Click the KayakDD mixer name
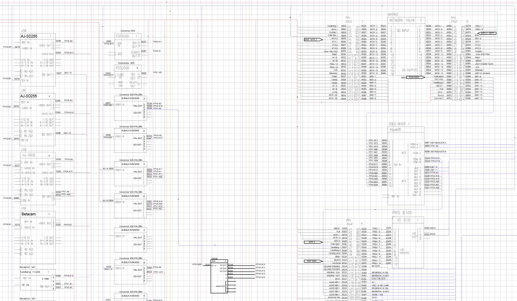 click(x=395, y=130)
